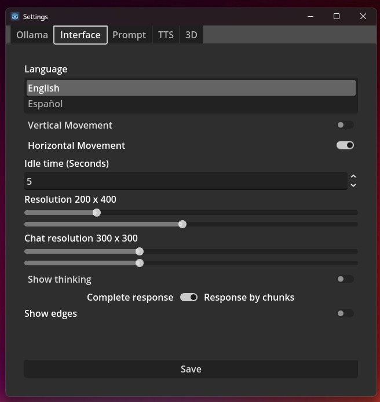Viewport: 380px width, 402px height.
Task: Decrease idle time with down arrow
Action: tap(353, 185)
